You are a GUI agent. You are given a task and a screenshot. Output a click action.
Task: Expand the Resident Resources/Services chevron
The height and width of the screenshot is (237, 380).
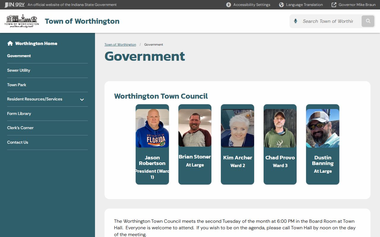coord(82,100)
